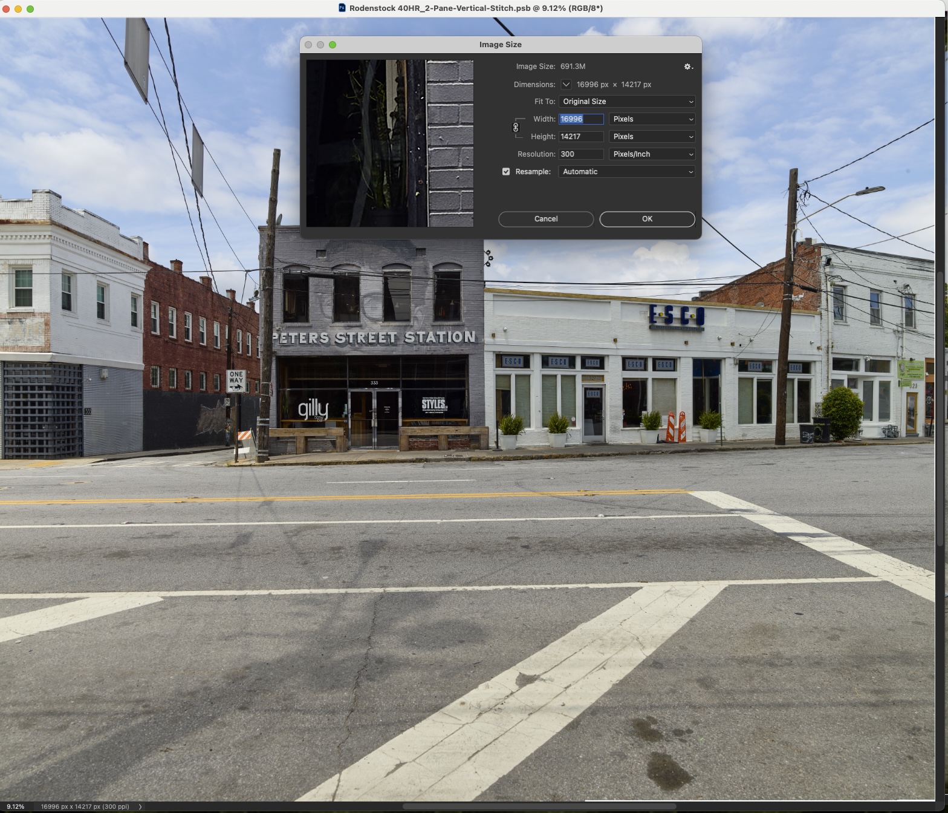Open the Width units Pixels dropdown
This screenshot has height=813, width=948.
point(652,119)
